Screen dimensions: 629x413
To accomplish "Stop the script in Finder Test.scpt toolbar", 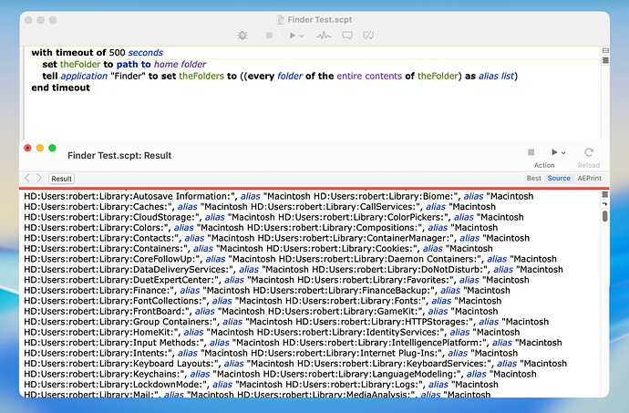I will click(x=269, y=36).
